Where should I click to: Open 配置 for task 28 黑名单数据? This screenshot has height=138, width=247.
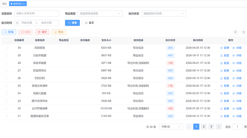[x=225, y=63]
